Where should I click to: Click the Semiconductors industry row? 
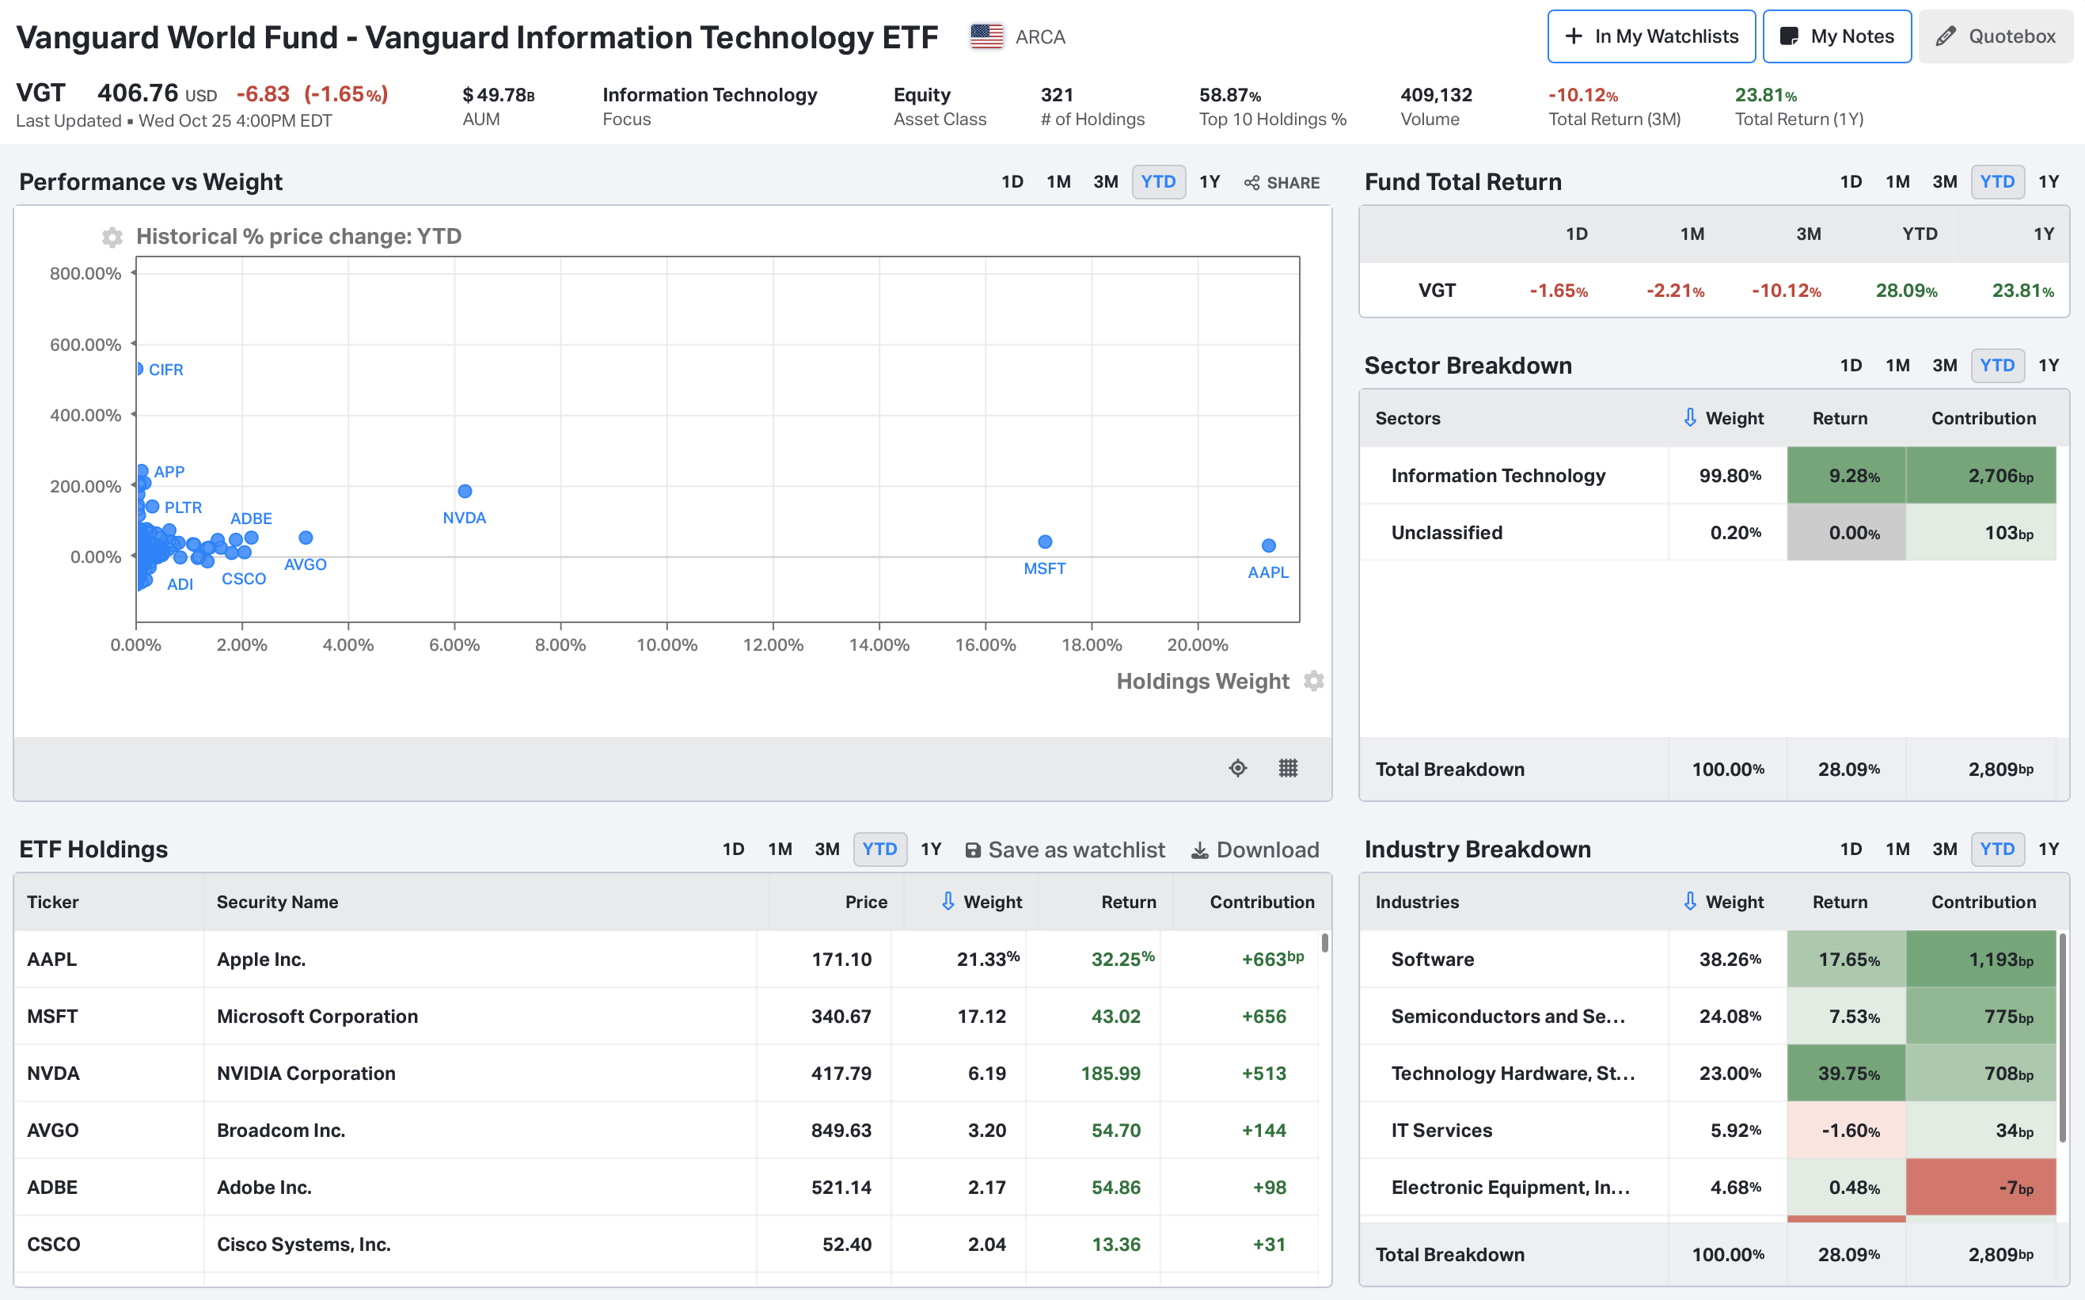1707,1017
